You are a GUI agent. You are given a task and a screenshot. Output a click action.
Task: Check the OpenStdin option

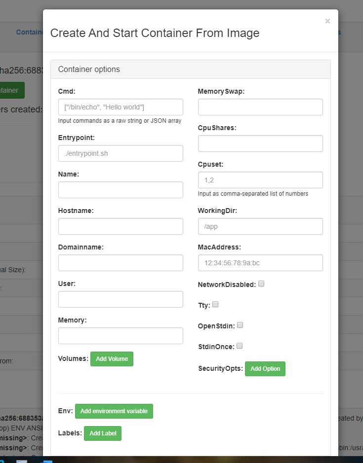pyautogui.click(x=240, y=325)
